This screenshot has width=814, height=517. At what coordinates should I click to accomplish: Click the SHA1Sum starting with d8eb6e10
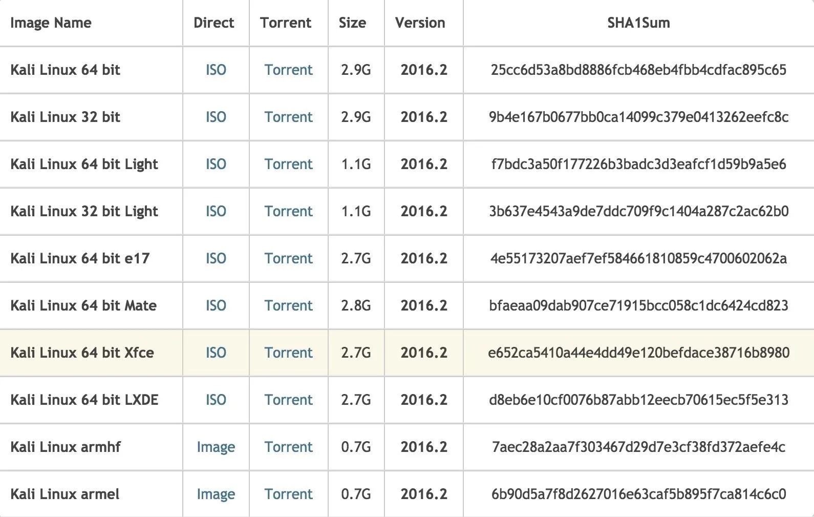[638, 400]
